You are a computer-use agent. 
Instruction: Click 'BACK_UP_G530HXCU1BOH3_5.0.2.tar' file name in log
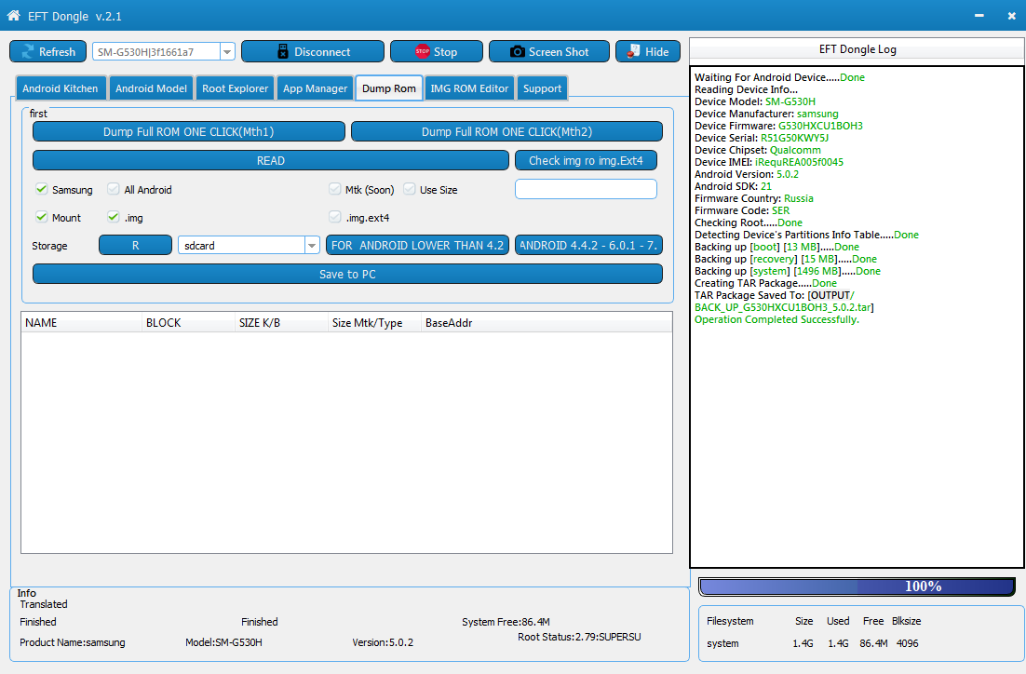click(x=783, y=307)
